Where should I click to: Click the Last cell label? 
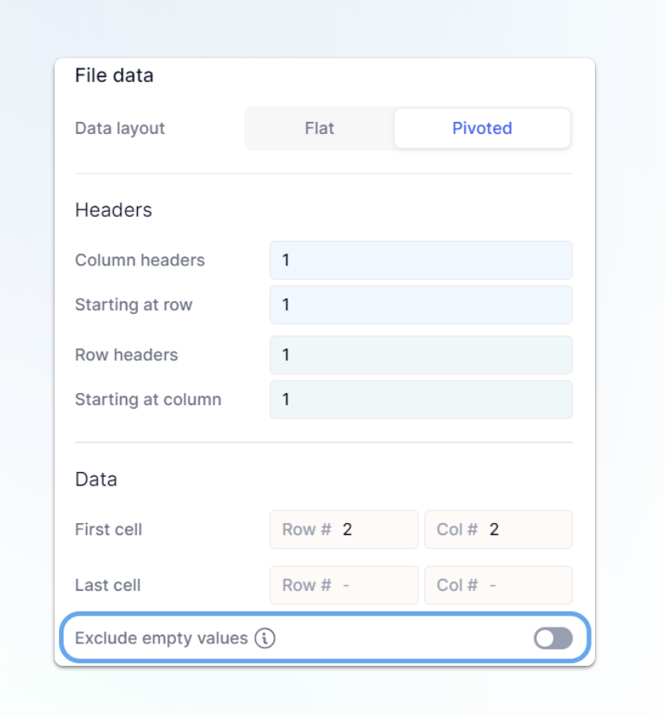(108, 585)
